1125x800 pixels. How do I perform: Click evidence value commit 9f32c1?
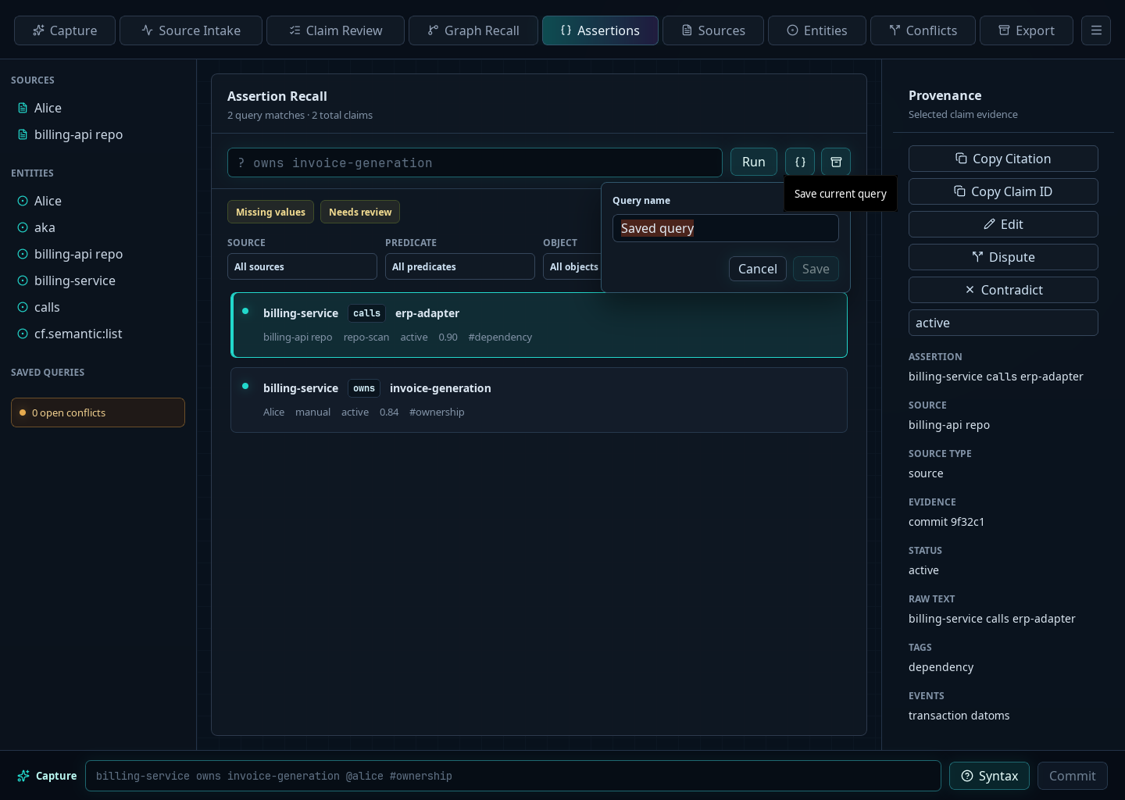[946, 522]
